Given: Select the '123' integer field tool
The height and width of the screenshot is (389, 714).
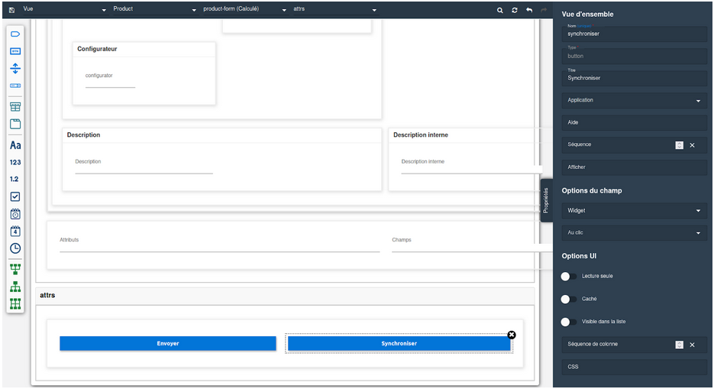Looking at the screenshot, I should pos(15,162).
